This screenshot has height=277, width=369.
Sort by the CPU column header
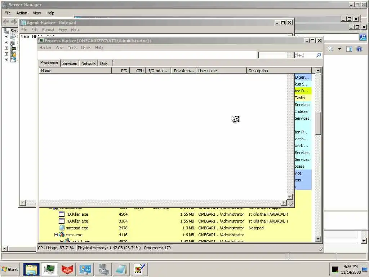(138, 71)
